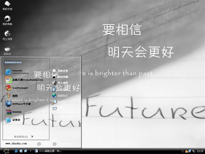The width and height of the screenshot is (205, 154).
Task: Click www.zhuoku.com text in start menu
Action: point(16,143)
